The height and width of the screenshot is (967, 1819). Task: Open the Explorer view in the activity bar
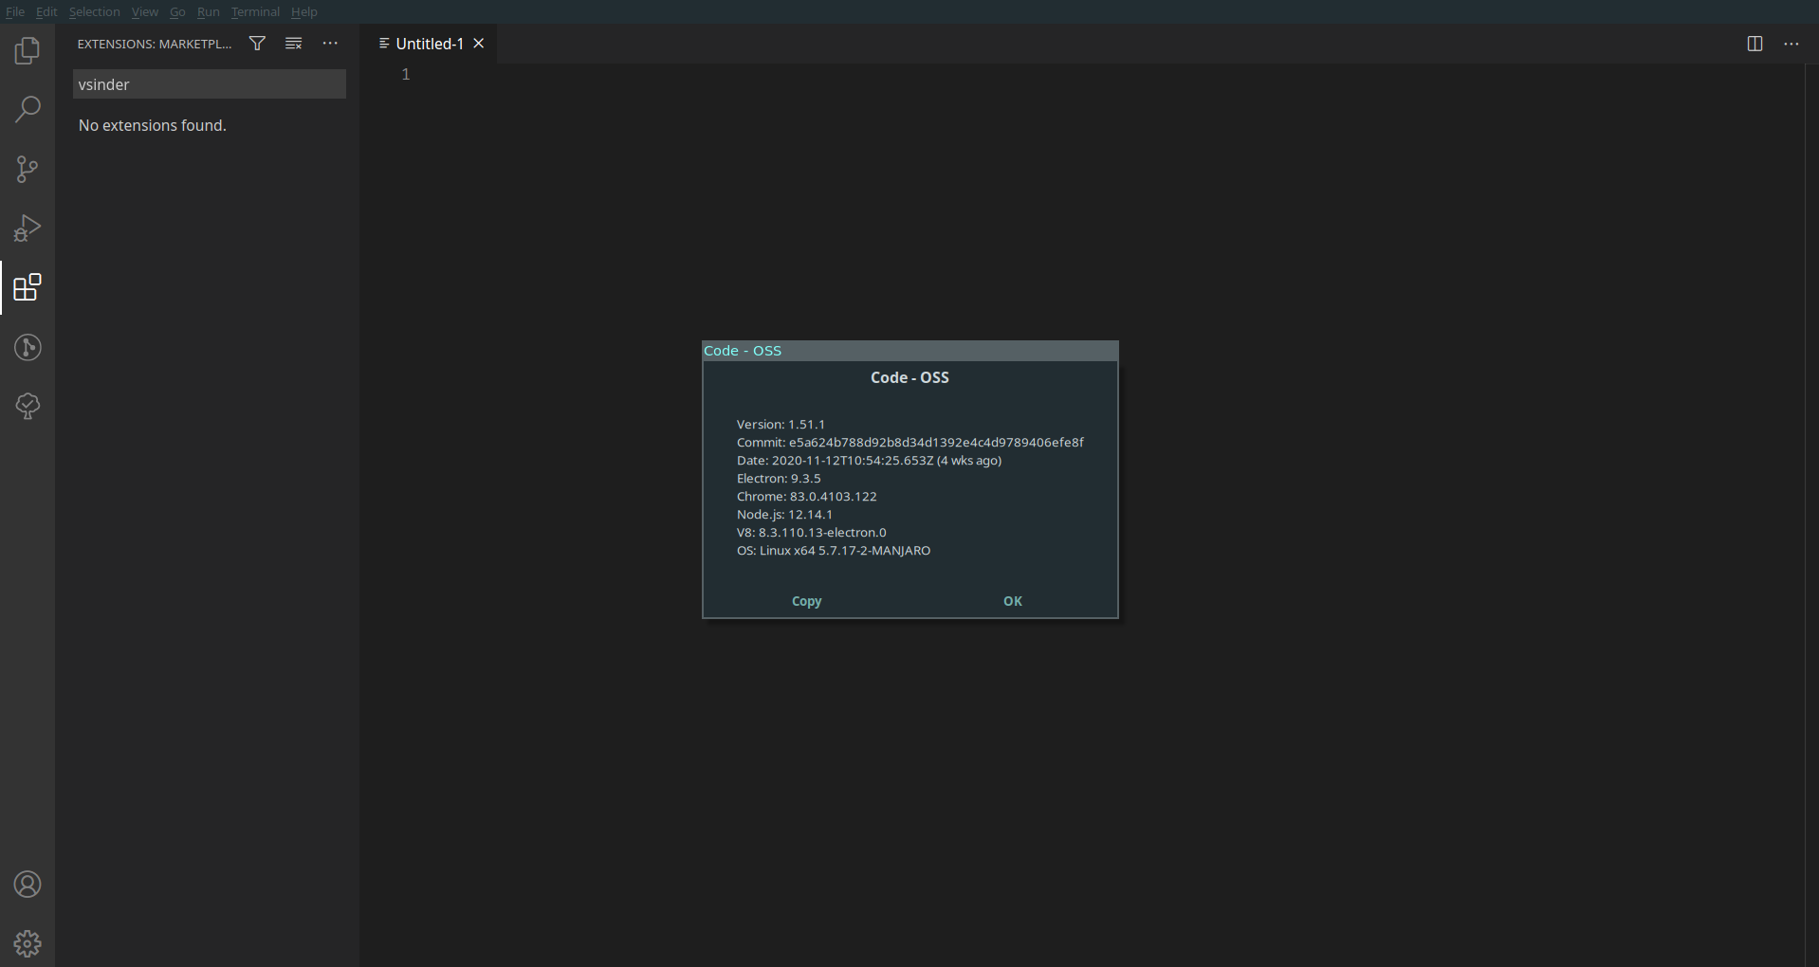click(28, 50)
